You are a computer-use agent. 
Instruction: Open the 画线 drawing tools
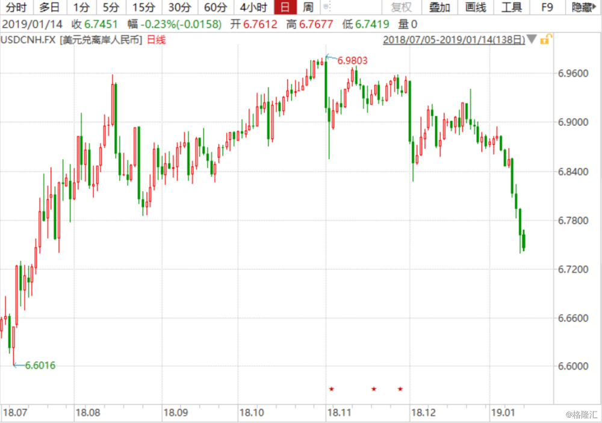click(x=476, y=8)
